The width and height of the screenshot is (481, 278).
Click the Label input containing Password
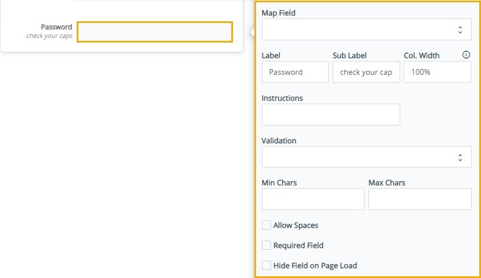point(295,72)
